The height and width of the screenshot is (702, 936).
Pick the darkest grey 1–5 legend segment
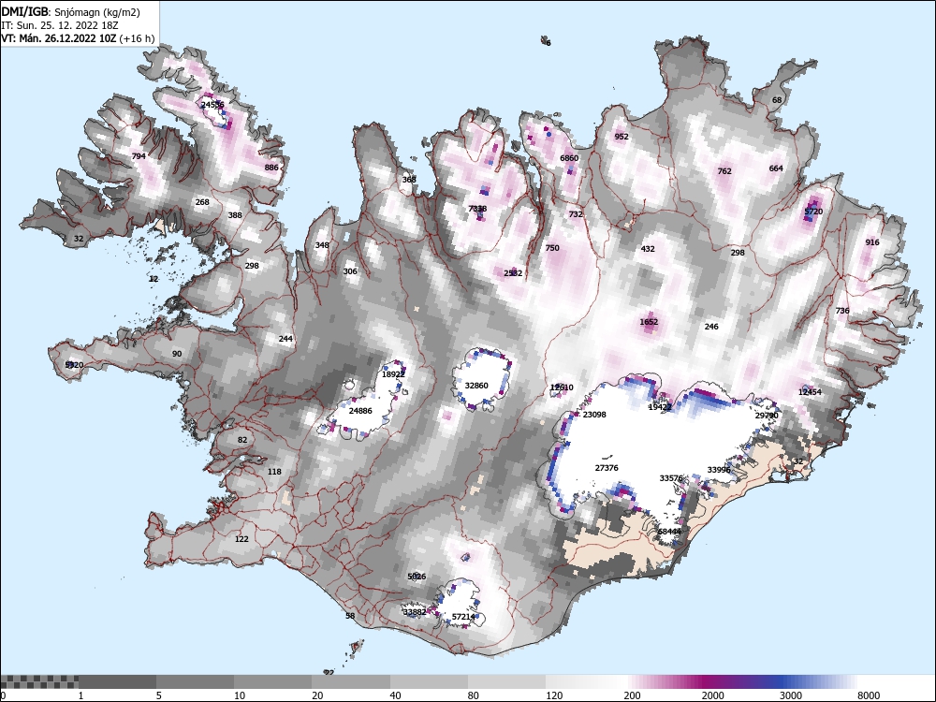coord(118,681)
